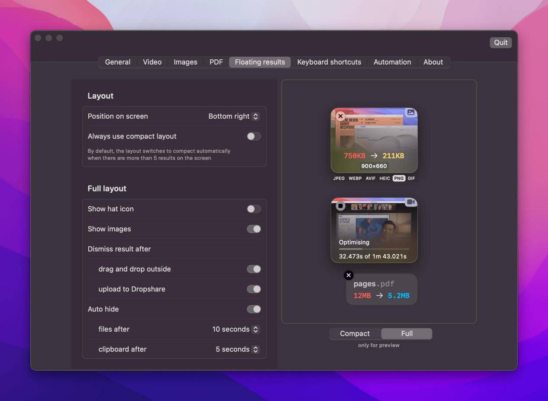Convert the image to JPEG
The image size is (548, 401).
[x=339, y=178]
